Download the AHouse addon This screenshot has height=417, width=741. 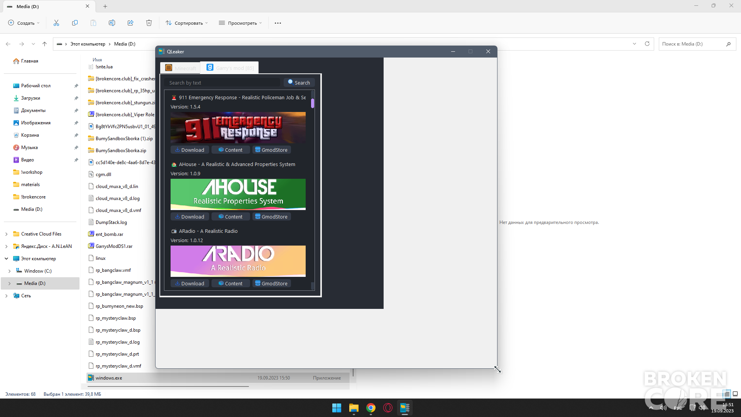(x=190, y=217)
